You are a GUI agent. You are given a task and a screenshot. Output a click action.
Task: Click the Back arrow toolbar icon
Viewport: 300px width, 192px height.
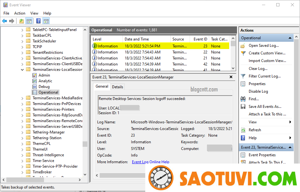(x=4, y=21)
